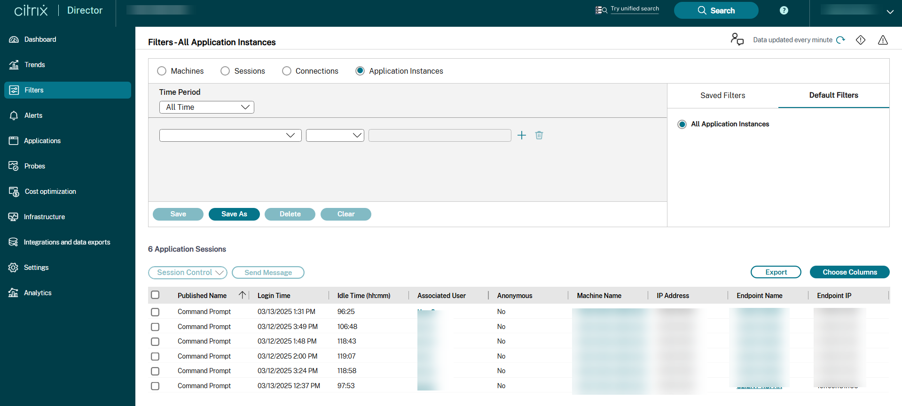902x406 pixels.
Task: Click the sort arrow on Published Name
Action: (x=242, y=295)
